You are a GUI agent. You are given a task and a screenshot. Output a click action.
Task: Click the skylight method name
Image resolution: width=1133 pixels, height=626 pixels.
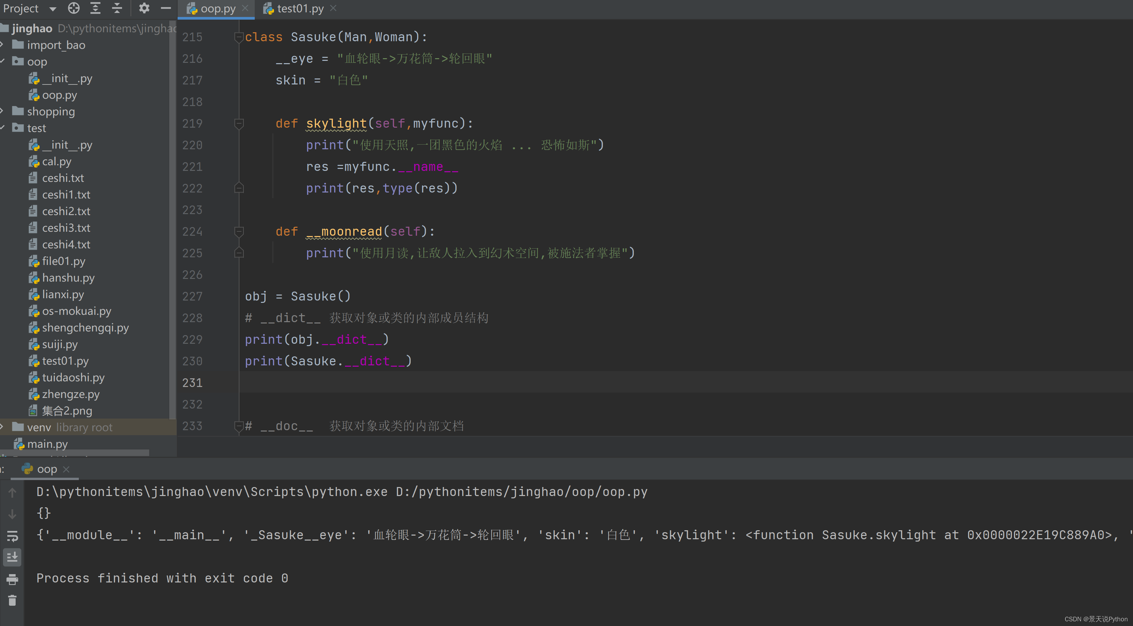tap(336, 124)
